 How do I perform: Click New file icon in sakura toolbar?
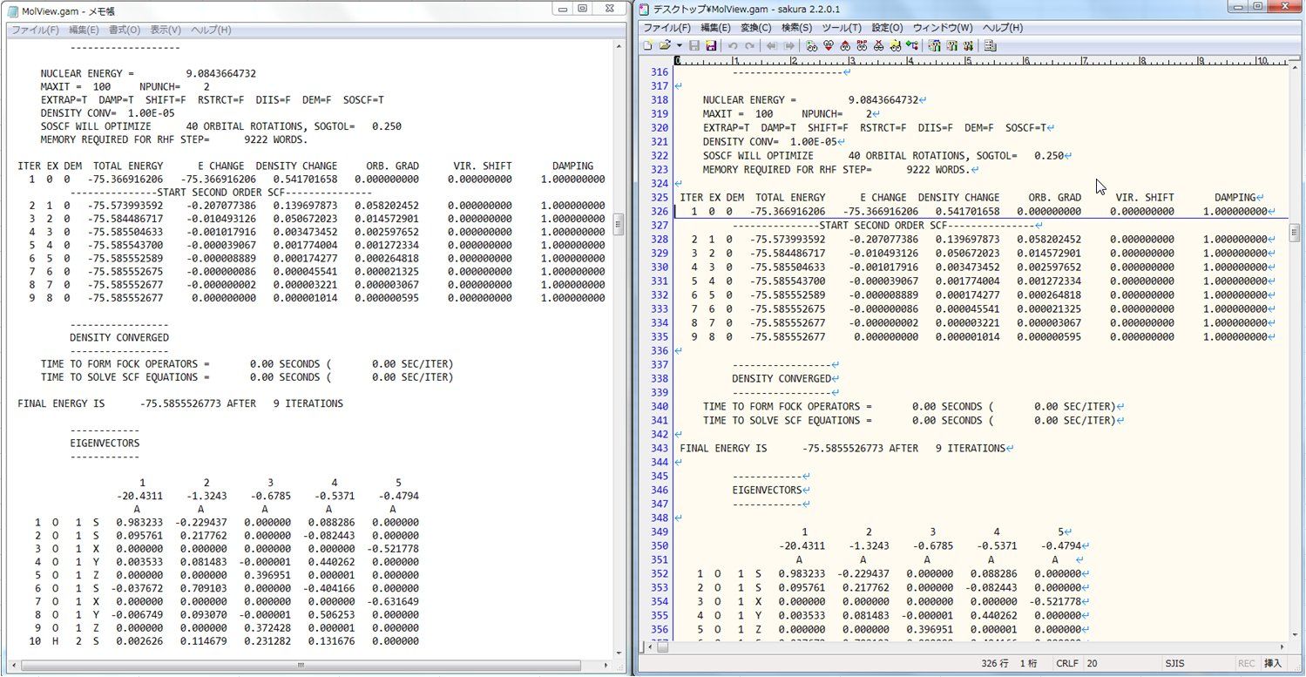(646, 45)
